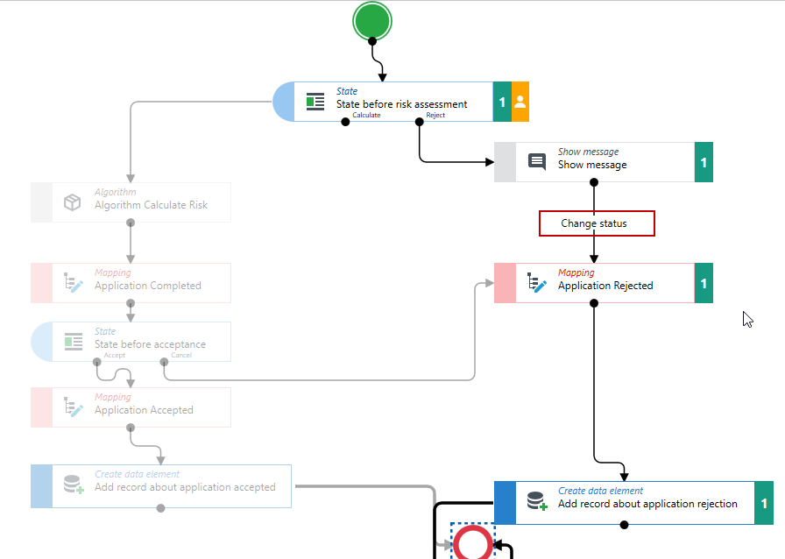Image resolution: width=785 pixels, height=559 pixels.
Task: Click the Show message node's output port dot
Action: pyautogui.click(x=594, y=182)
